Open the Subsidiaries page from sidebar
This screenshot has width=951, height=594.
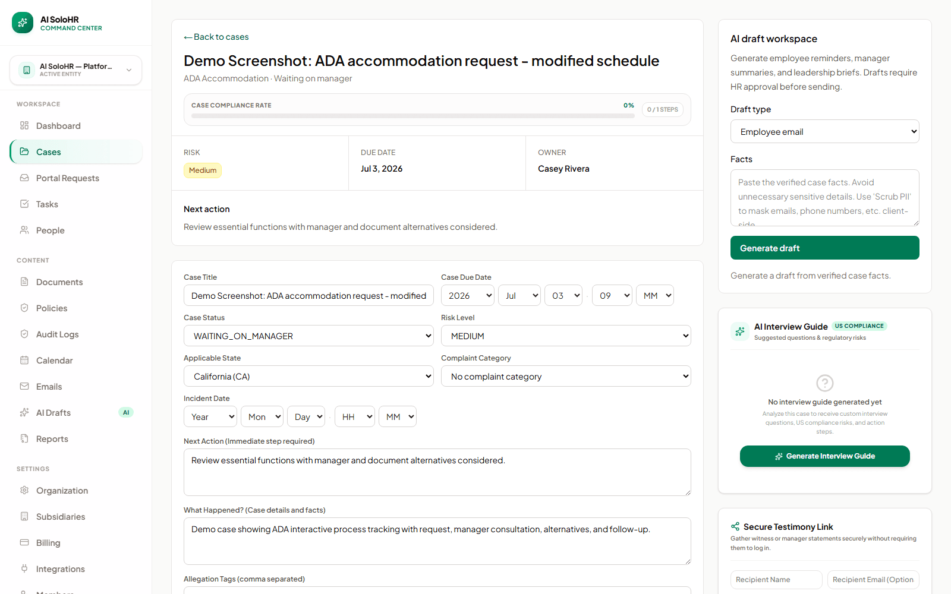(x=75, y=516)
